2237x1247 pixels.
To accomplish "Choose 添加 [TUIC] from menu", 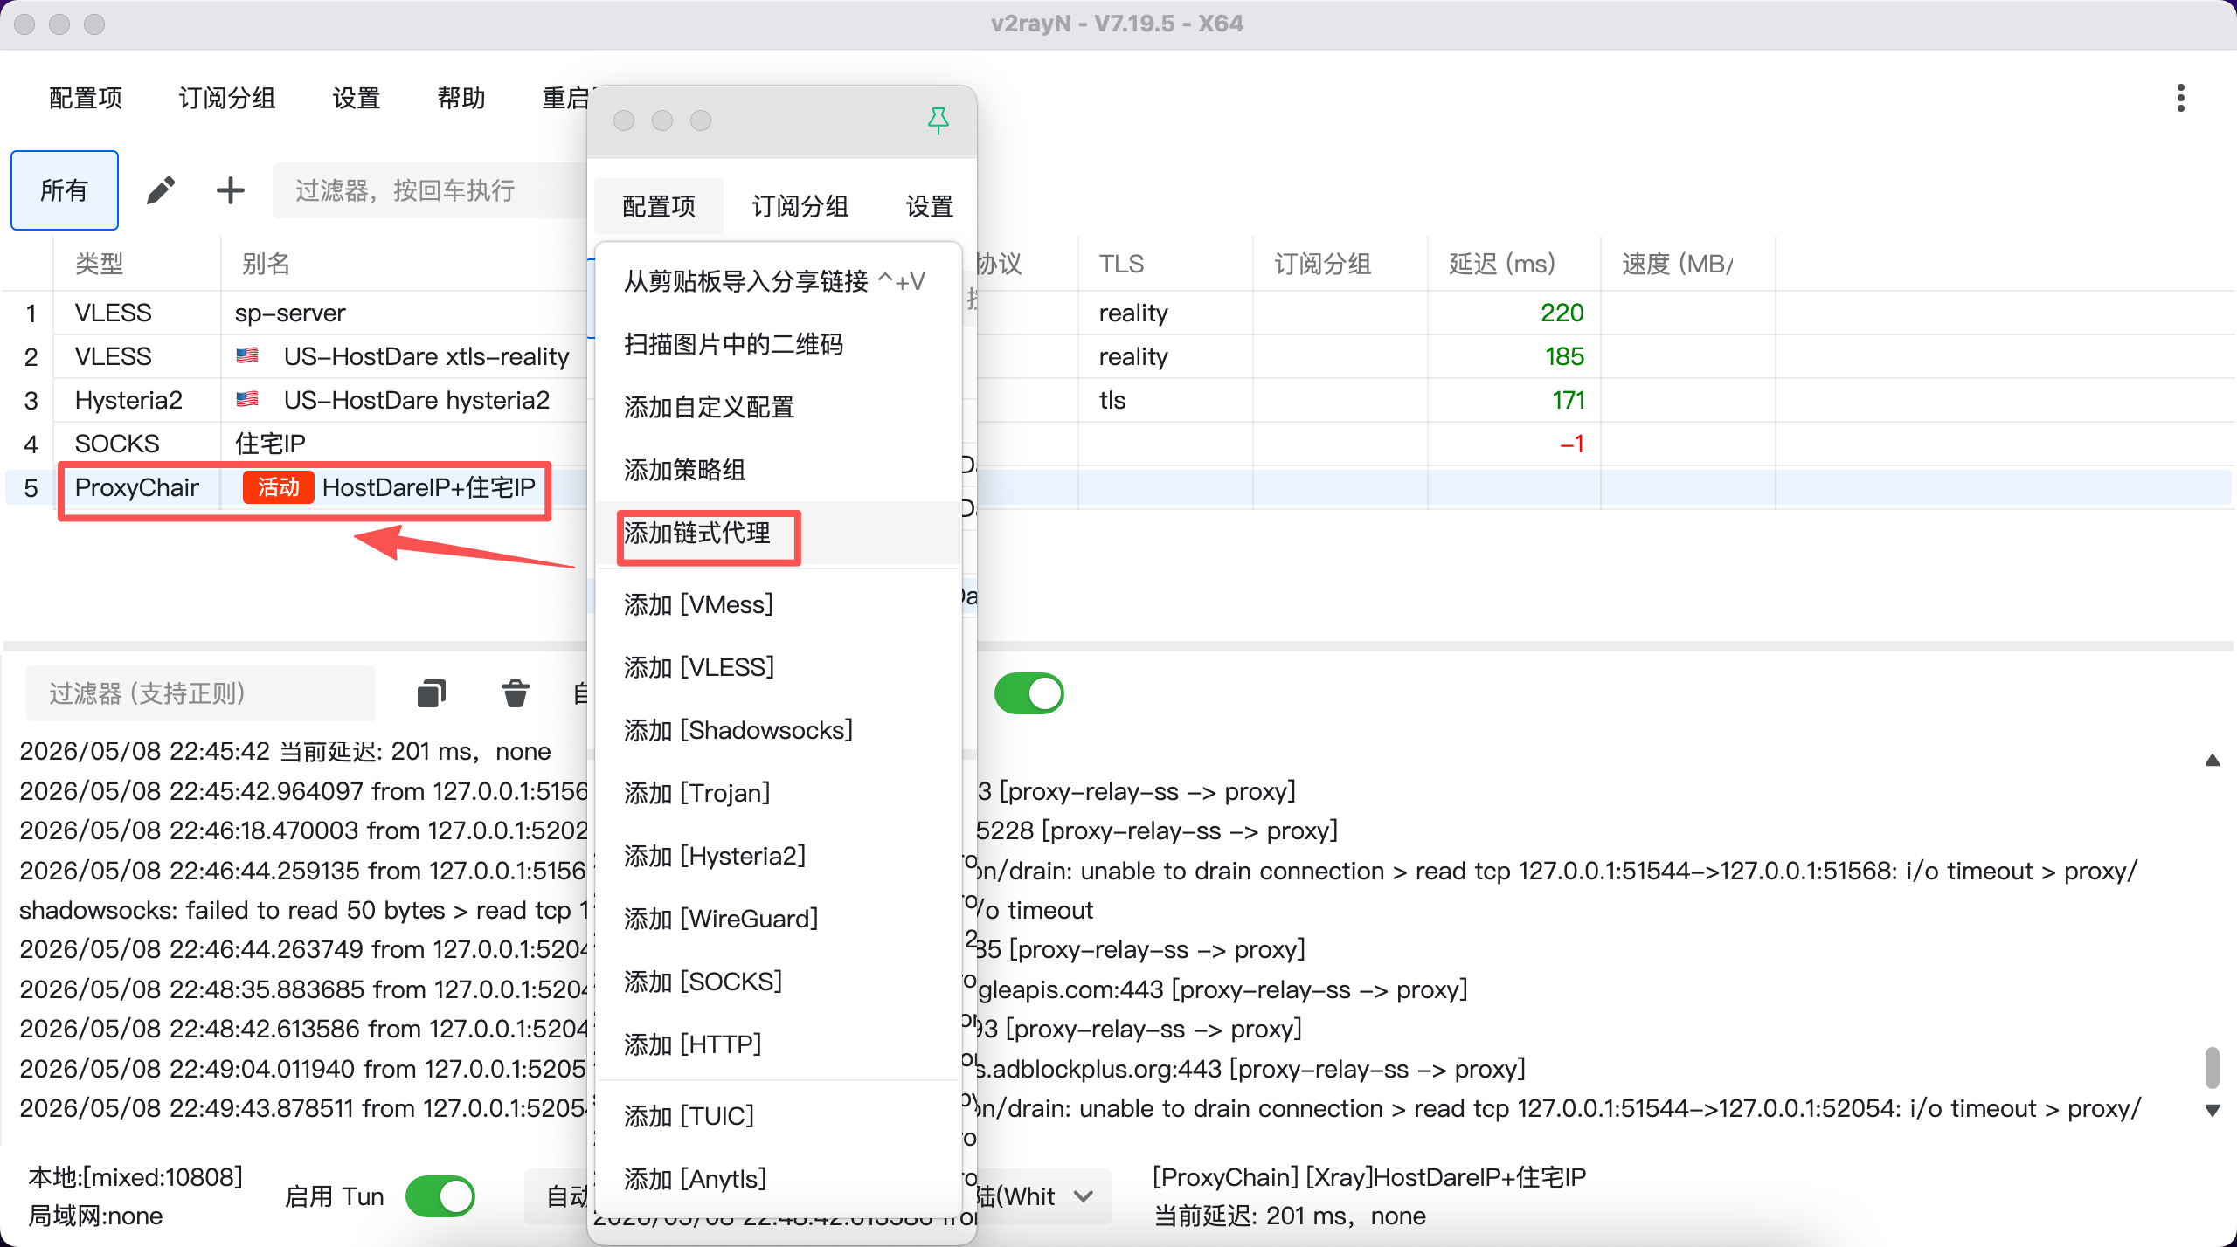I will [x=779, y=1116].
